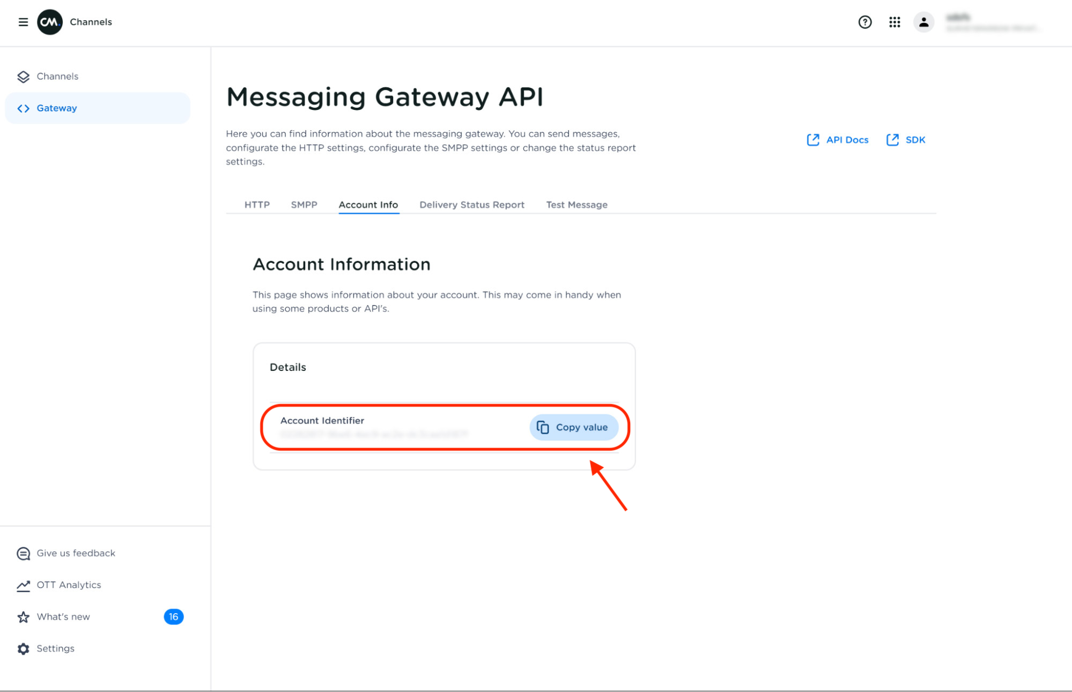The height and width of the screenshot is (692, 1072).
Task: Open the API Docs external link
Action: [838, 140]
